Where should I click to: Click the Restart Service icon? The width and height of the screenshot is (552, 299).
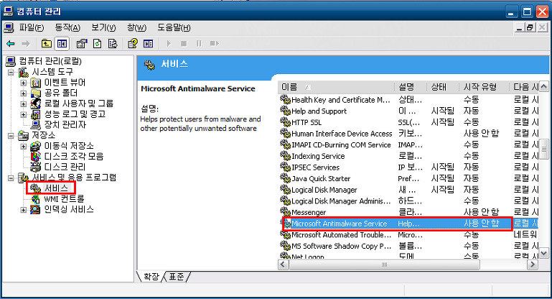coord(214,43)
